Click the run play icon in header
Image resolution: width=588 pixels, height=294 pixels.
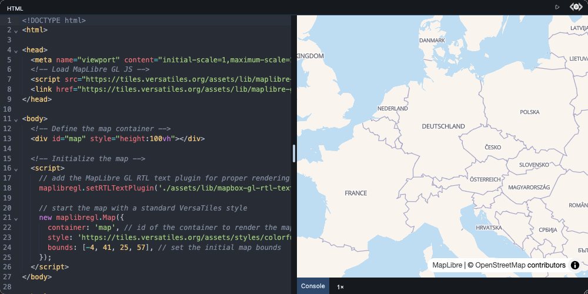tap(557, 7)
